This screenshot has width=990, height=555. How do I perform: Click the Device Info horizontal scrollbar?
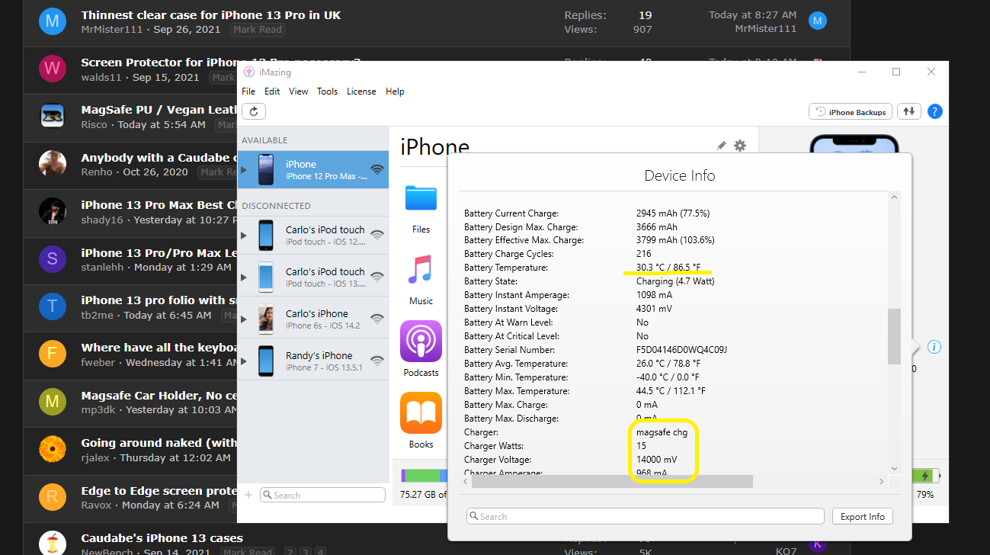tap(612, 481)
